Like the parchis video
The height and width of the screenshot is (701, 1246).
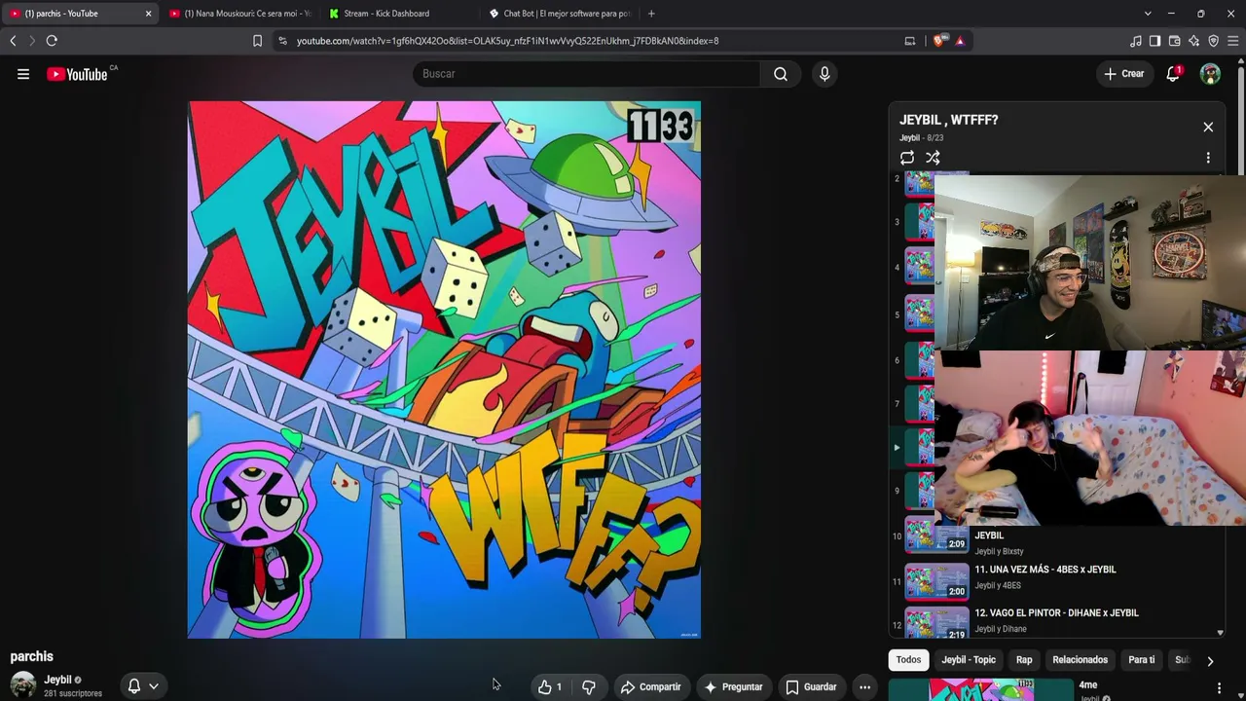[551, 687]
